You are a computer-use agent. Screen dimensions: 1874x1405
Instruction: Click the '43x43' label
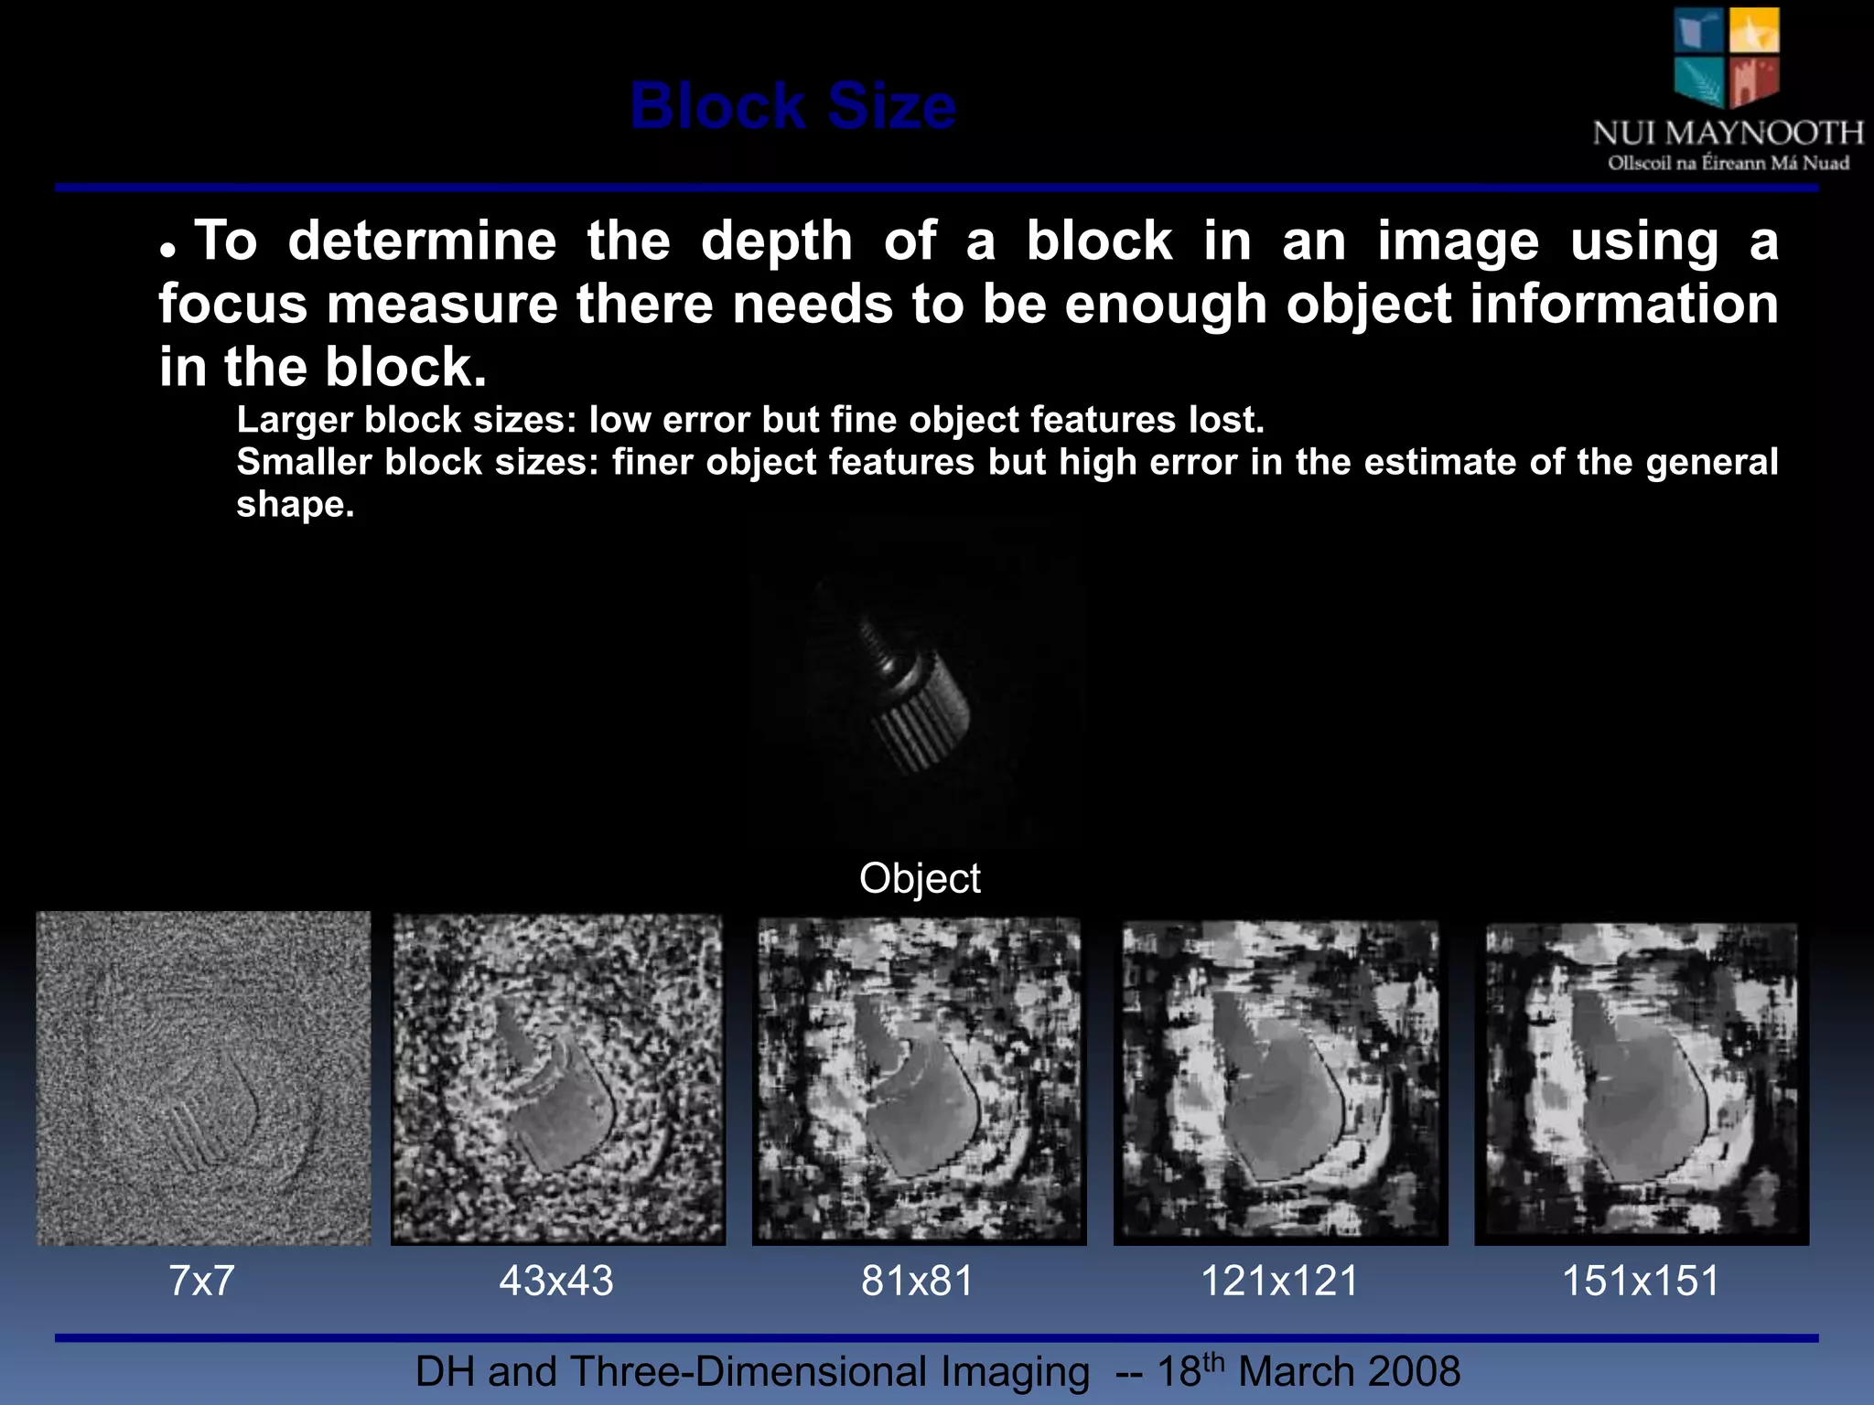(x=556, y=1281)
